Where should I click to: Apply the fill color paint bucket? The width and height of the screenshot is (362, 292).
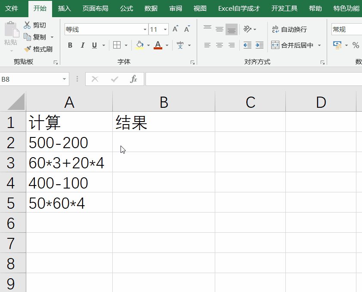click(x=139, y=45)
